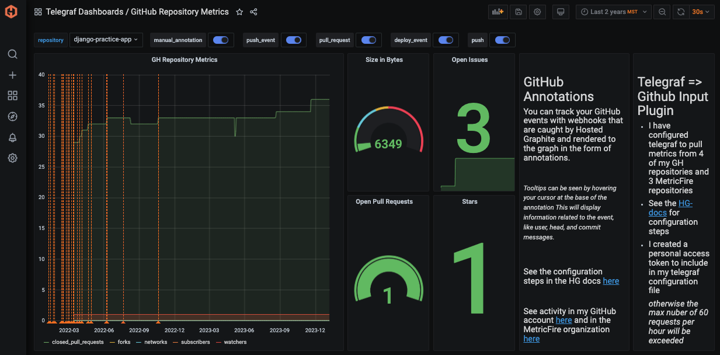
Task: Open the Alerting bell icon
Action: tap(12, 137)
